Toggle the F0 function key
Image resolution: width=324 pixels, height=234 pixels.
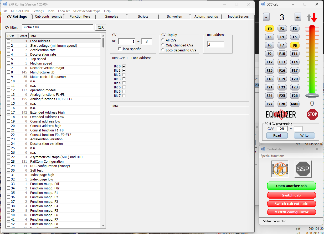coord(269,29)
